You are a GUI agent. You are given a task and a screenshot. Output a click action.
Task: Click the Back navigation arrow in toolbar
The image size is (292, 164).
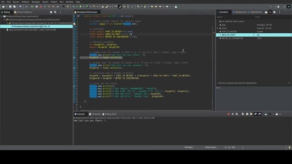(160, 6)
